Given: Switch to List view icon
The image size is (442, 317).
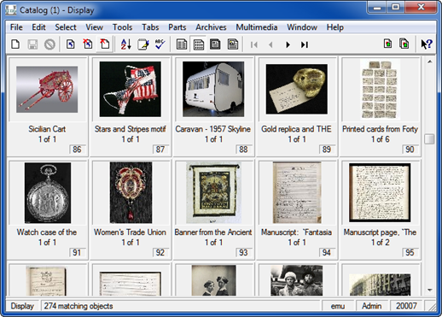Looking at the screenshot, I should tap(182, 44).
